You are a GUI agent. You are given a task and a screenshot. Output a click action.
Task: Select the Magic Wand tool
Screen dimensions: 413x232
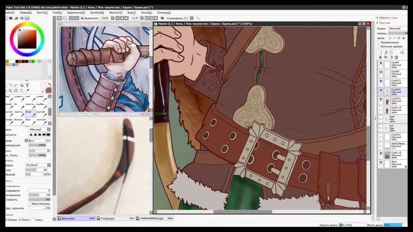[16, 85]
